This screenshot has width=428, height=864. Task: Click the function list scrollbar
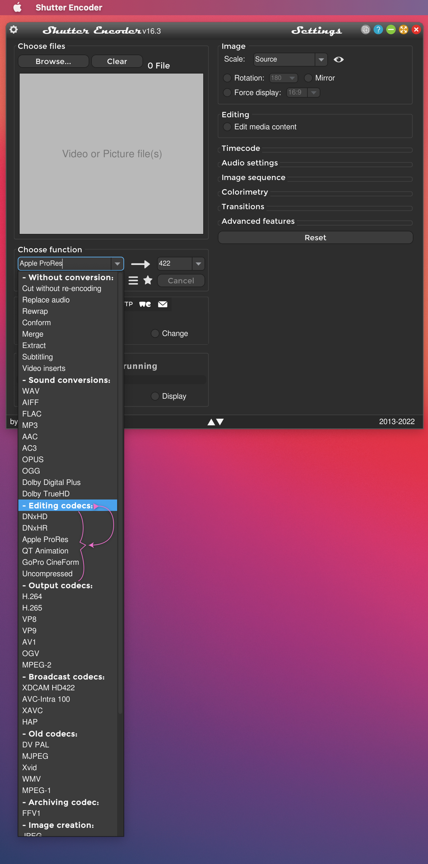coord(120,493)
